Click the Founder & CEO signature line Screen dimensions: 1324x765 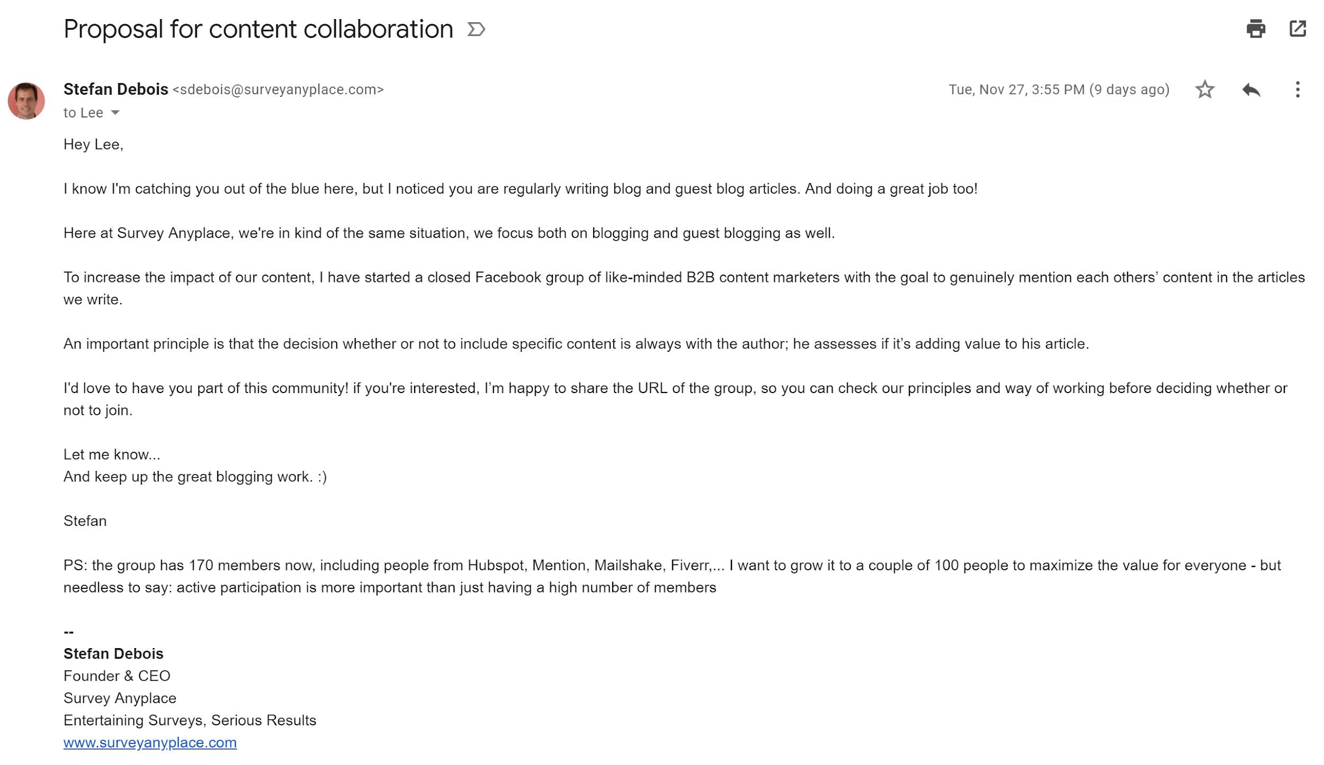117,676
